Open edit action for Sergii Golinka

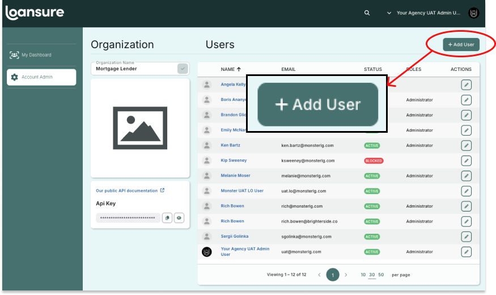click(466, 237)
